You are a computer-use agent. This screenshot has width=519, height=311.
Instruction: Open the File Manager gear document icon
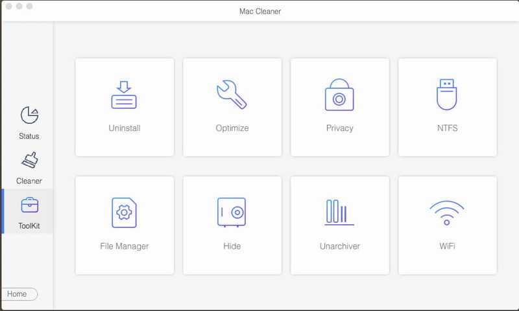click(124, 213)
